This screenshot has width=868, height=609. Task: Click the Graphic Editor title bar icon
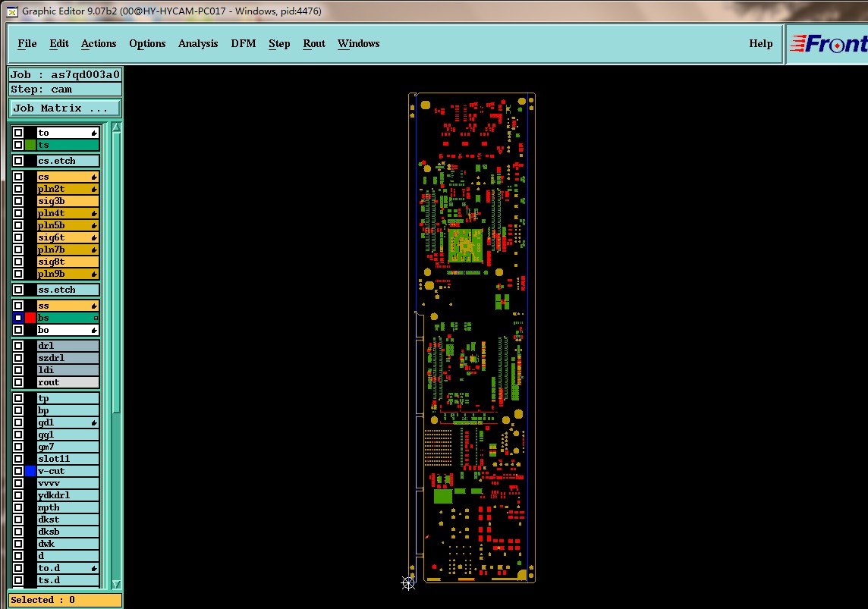click(x=12, y=11)
